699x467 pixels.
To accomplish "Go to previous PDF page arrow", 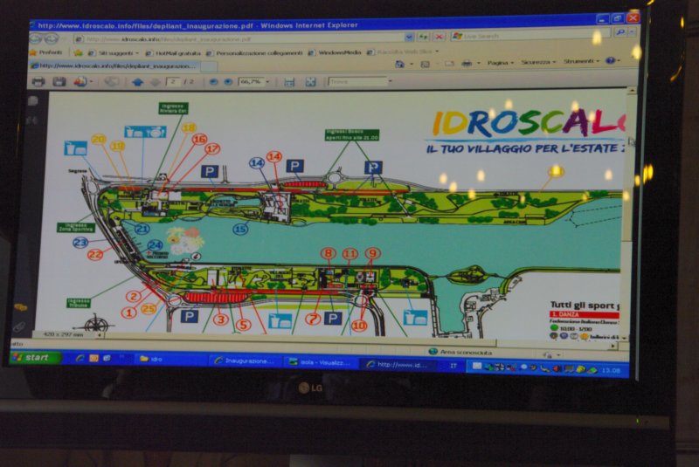I will pos(138,82).
